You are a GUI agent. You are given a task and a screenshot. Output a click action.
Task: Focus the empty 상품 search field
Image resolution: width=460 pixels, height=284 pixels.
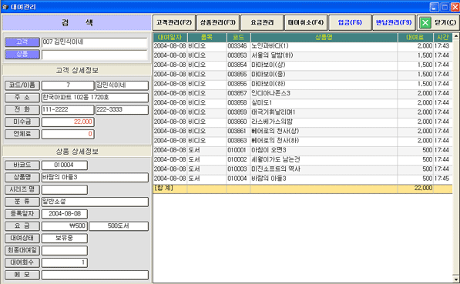[95, 55]
